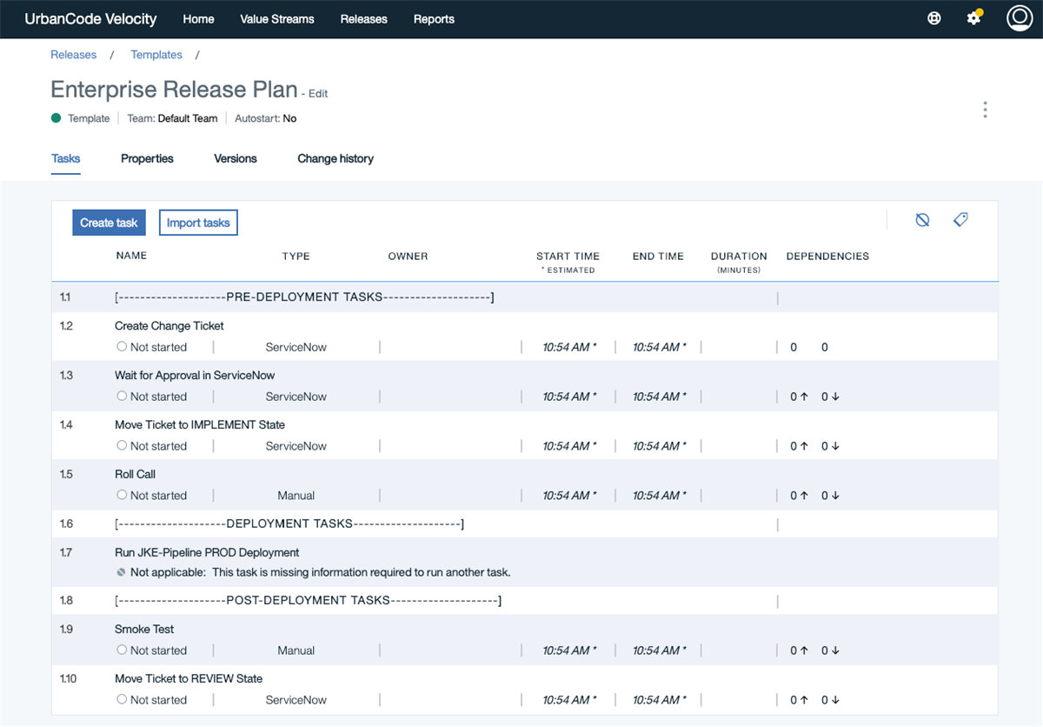Select the not-applicable slash icon in the task toolbar

922,219
